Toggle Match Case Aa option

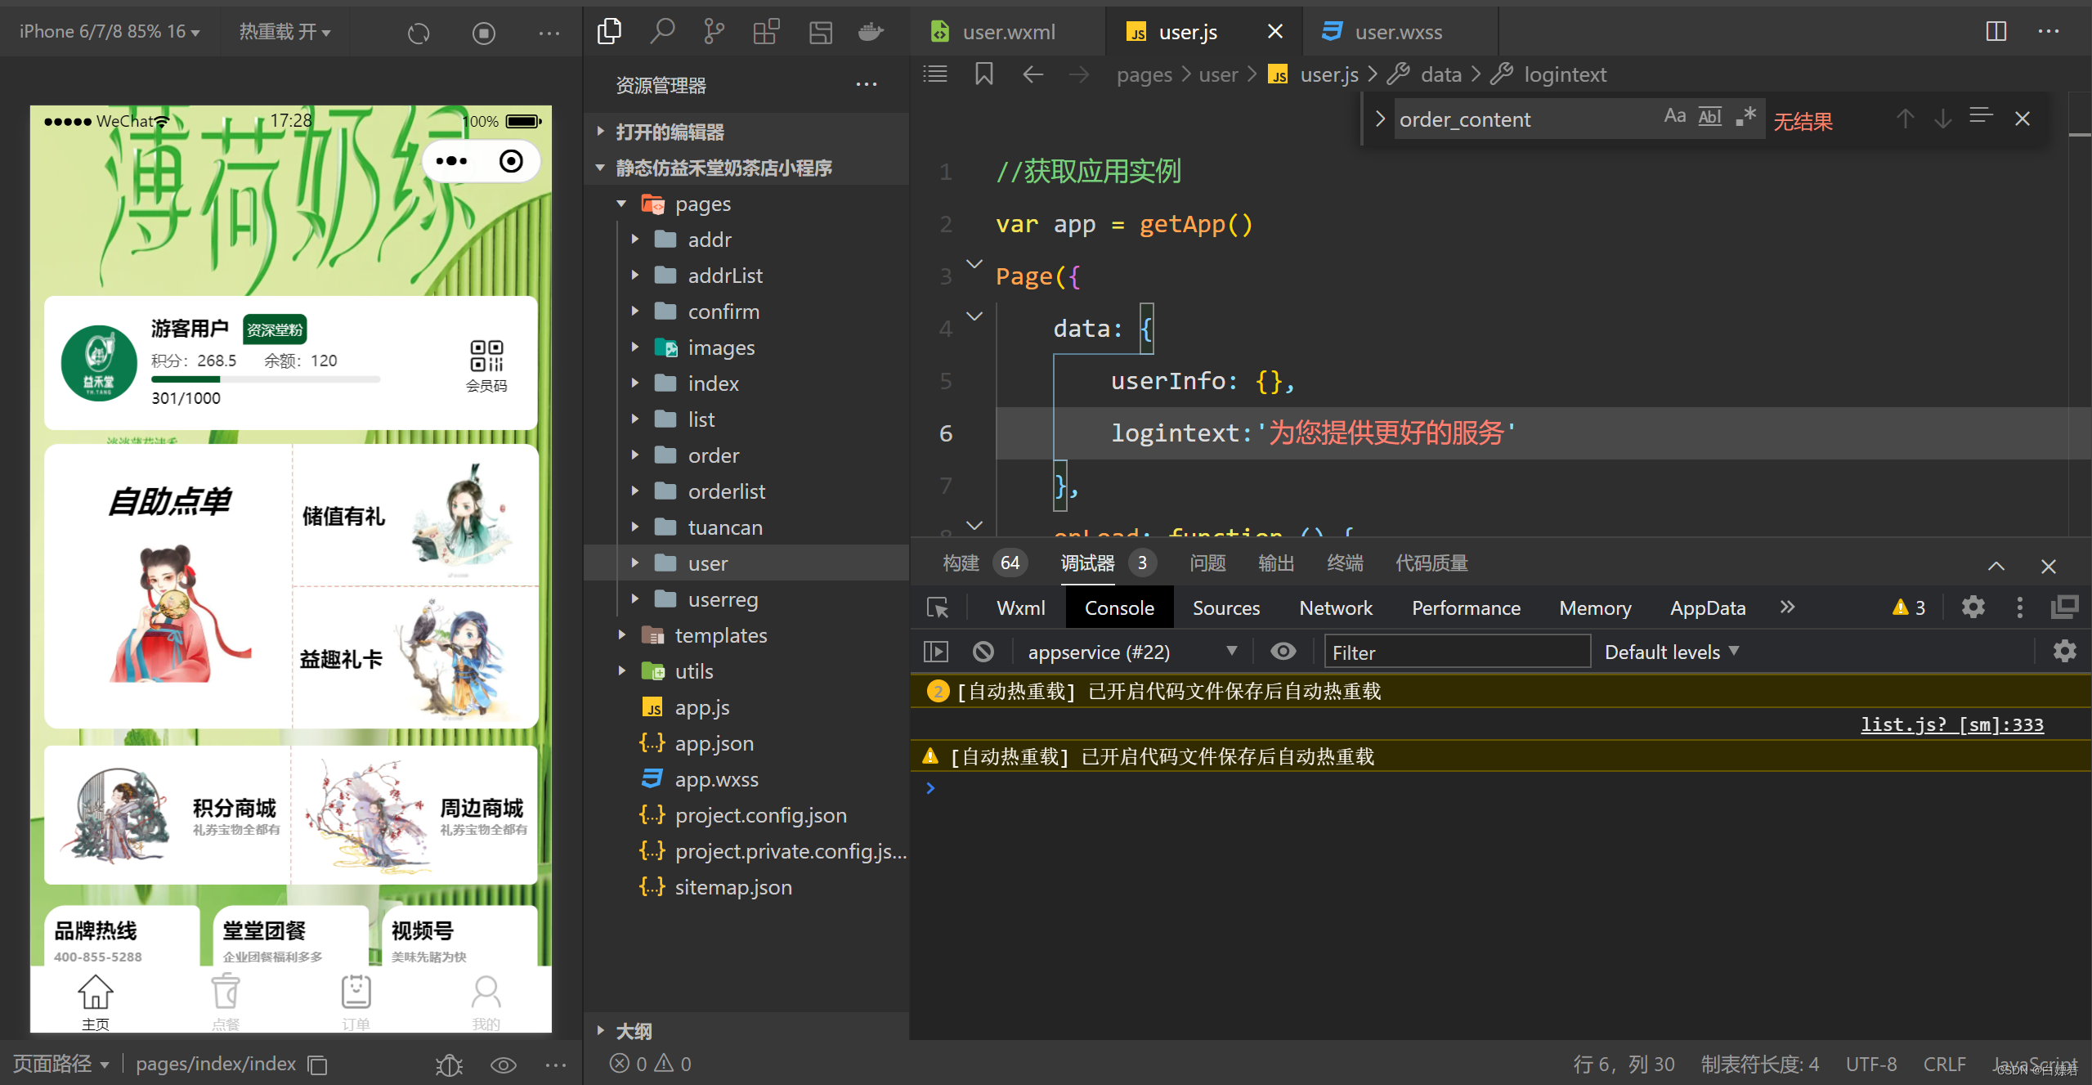tap(1675, 116)
